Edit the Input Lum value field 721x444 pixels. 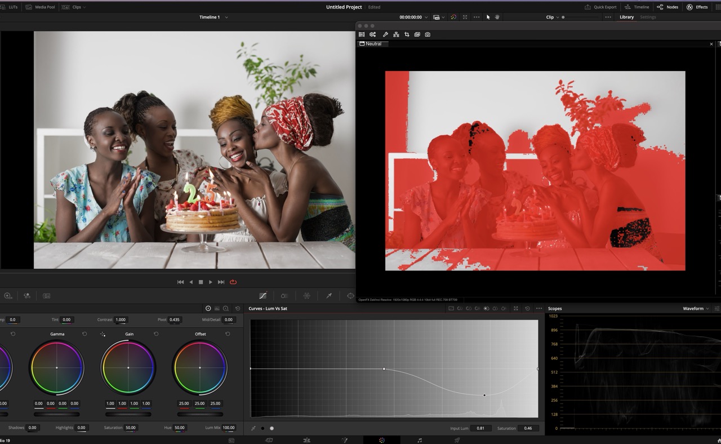pos(480,428)
